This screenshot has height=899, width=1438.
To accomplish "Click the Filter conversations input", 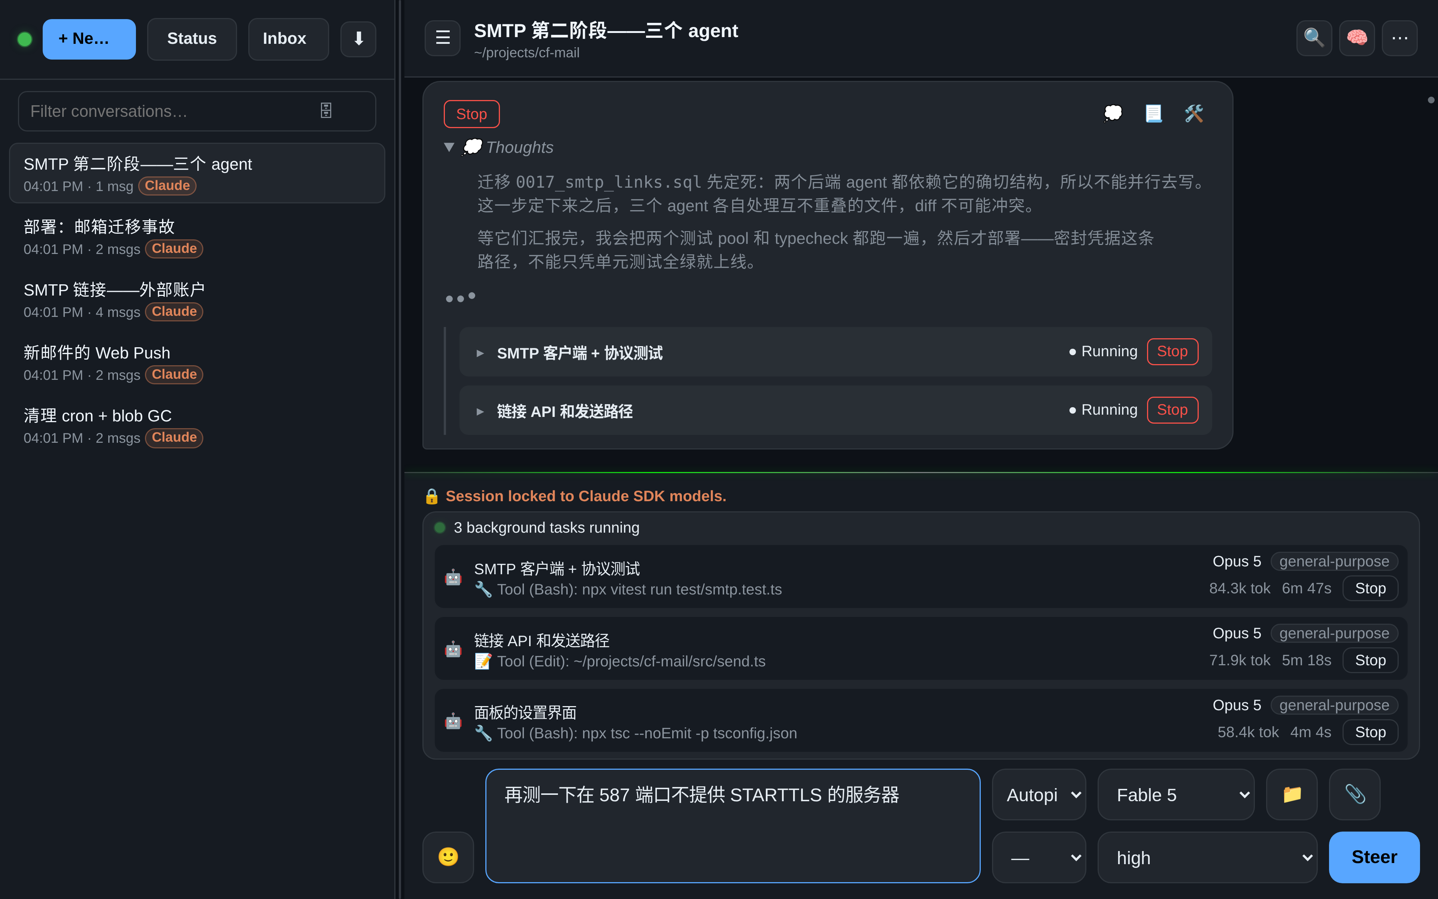I will pos(197,111).
